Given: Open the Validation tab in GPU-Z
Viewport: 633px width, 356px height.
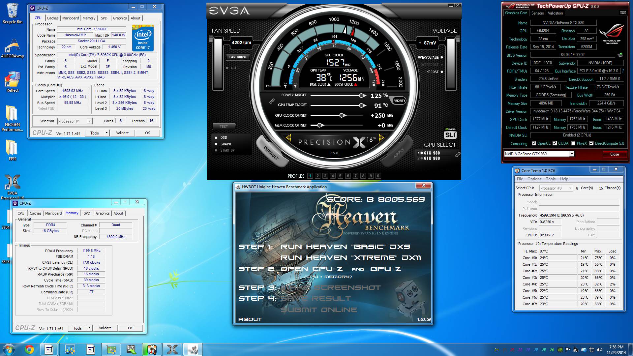Looking at the screenshot, I should coord(555,13).
